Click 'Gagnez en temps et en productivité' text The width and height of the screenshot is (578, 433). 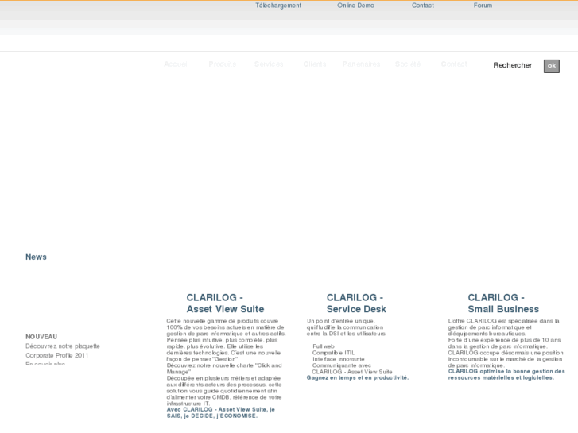coord(358,377)
